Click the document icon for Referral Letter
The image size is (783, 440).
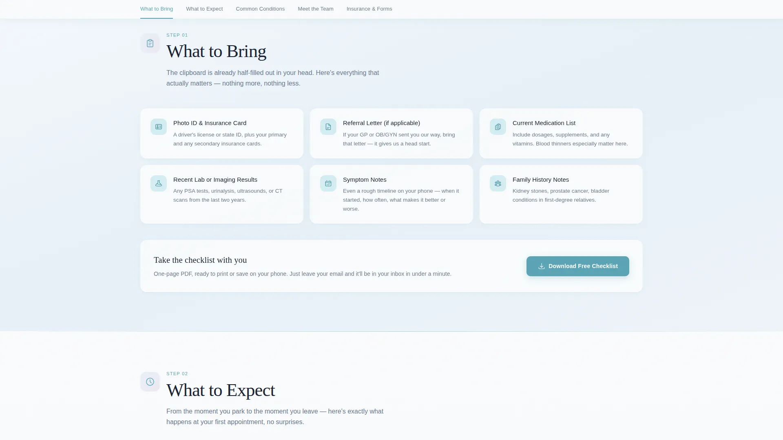point(328,127)
